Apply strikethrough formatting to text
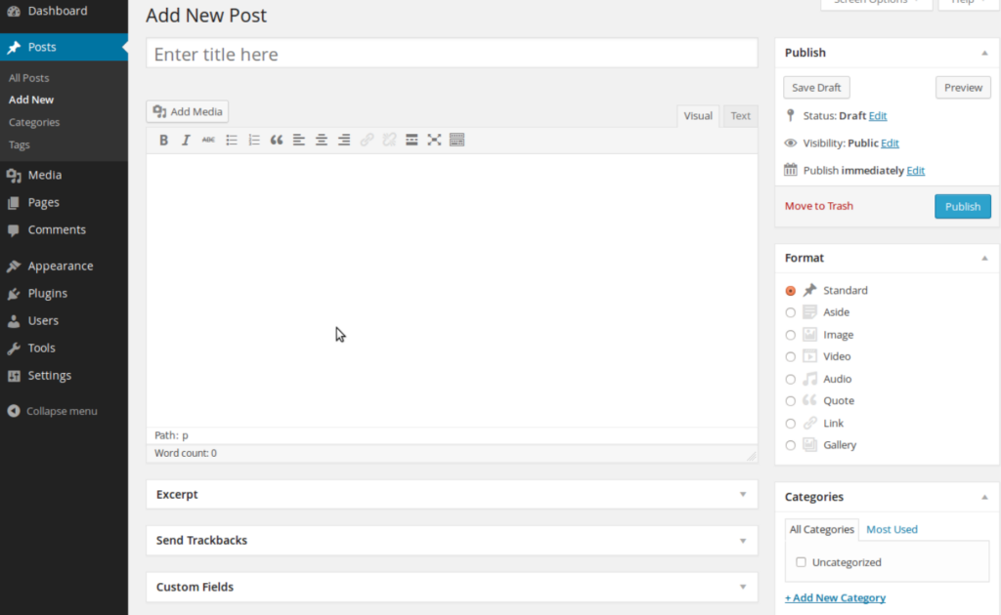 coord(208,141)
